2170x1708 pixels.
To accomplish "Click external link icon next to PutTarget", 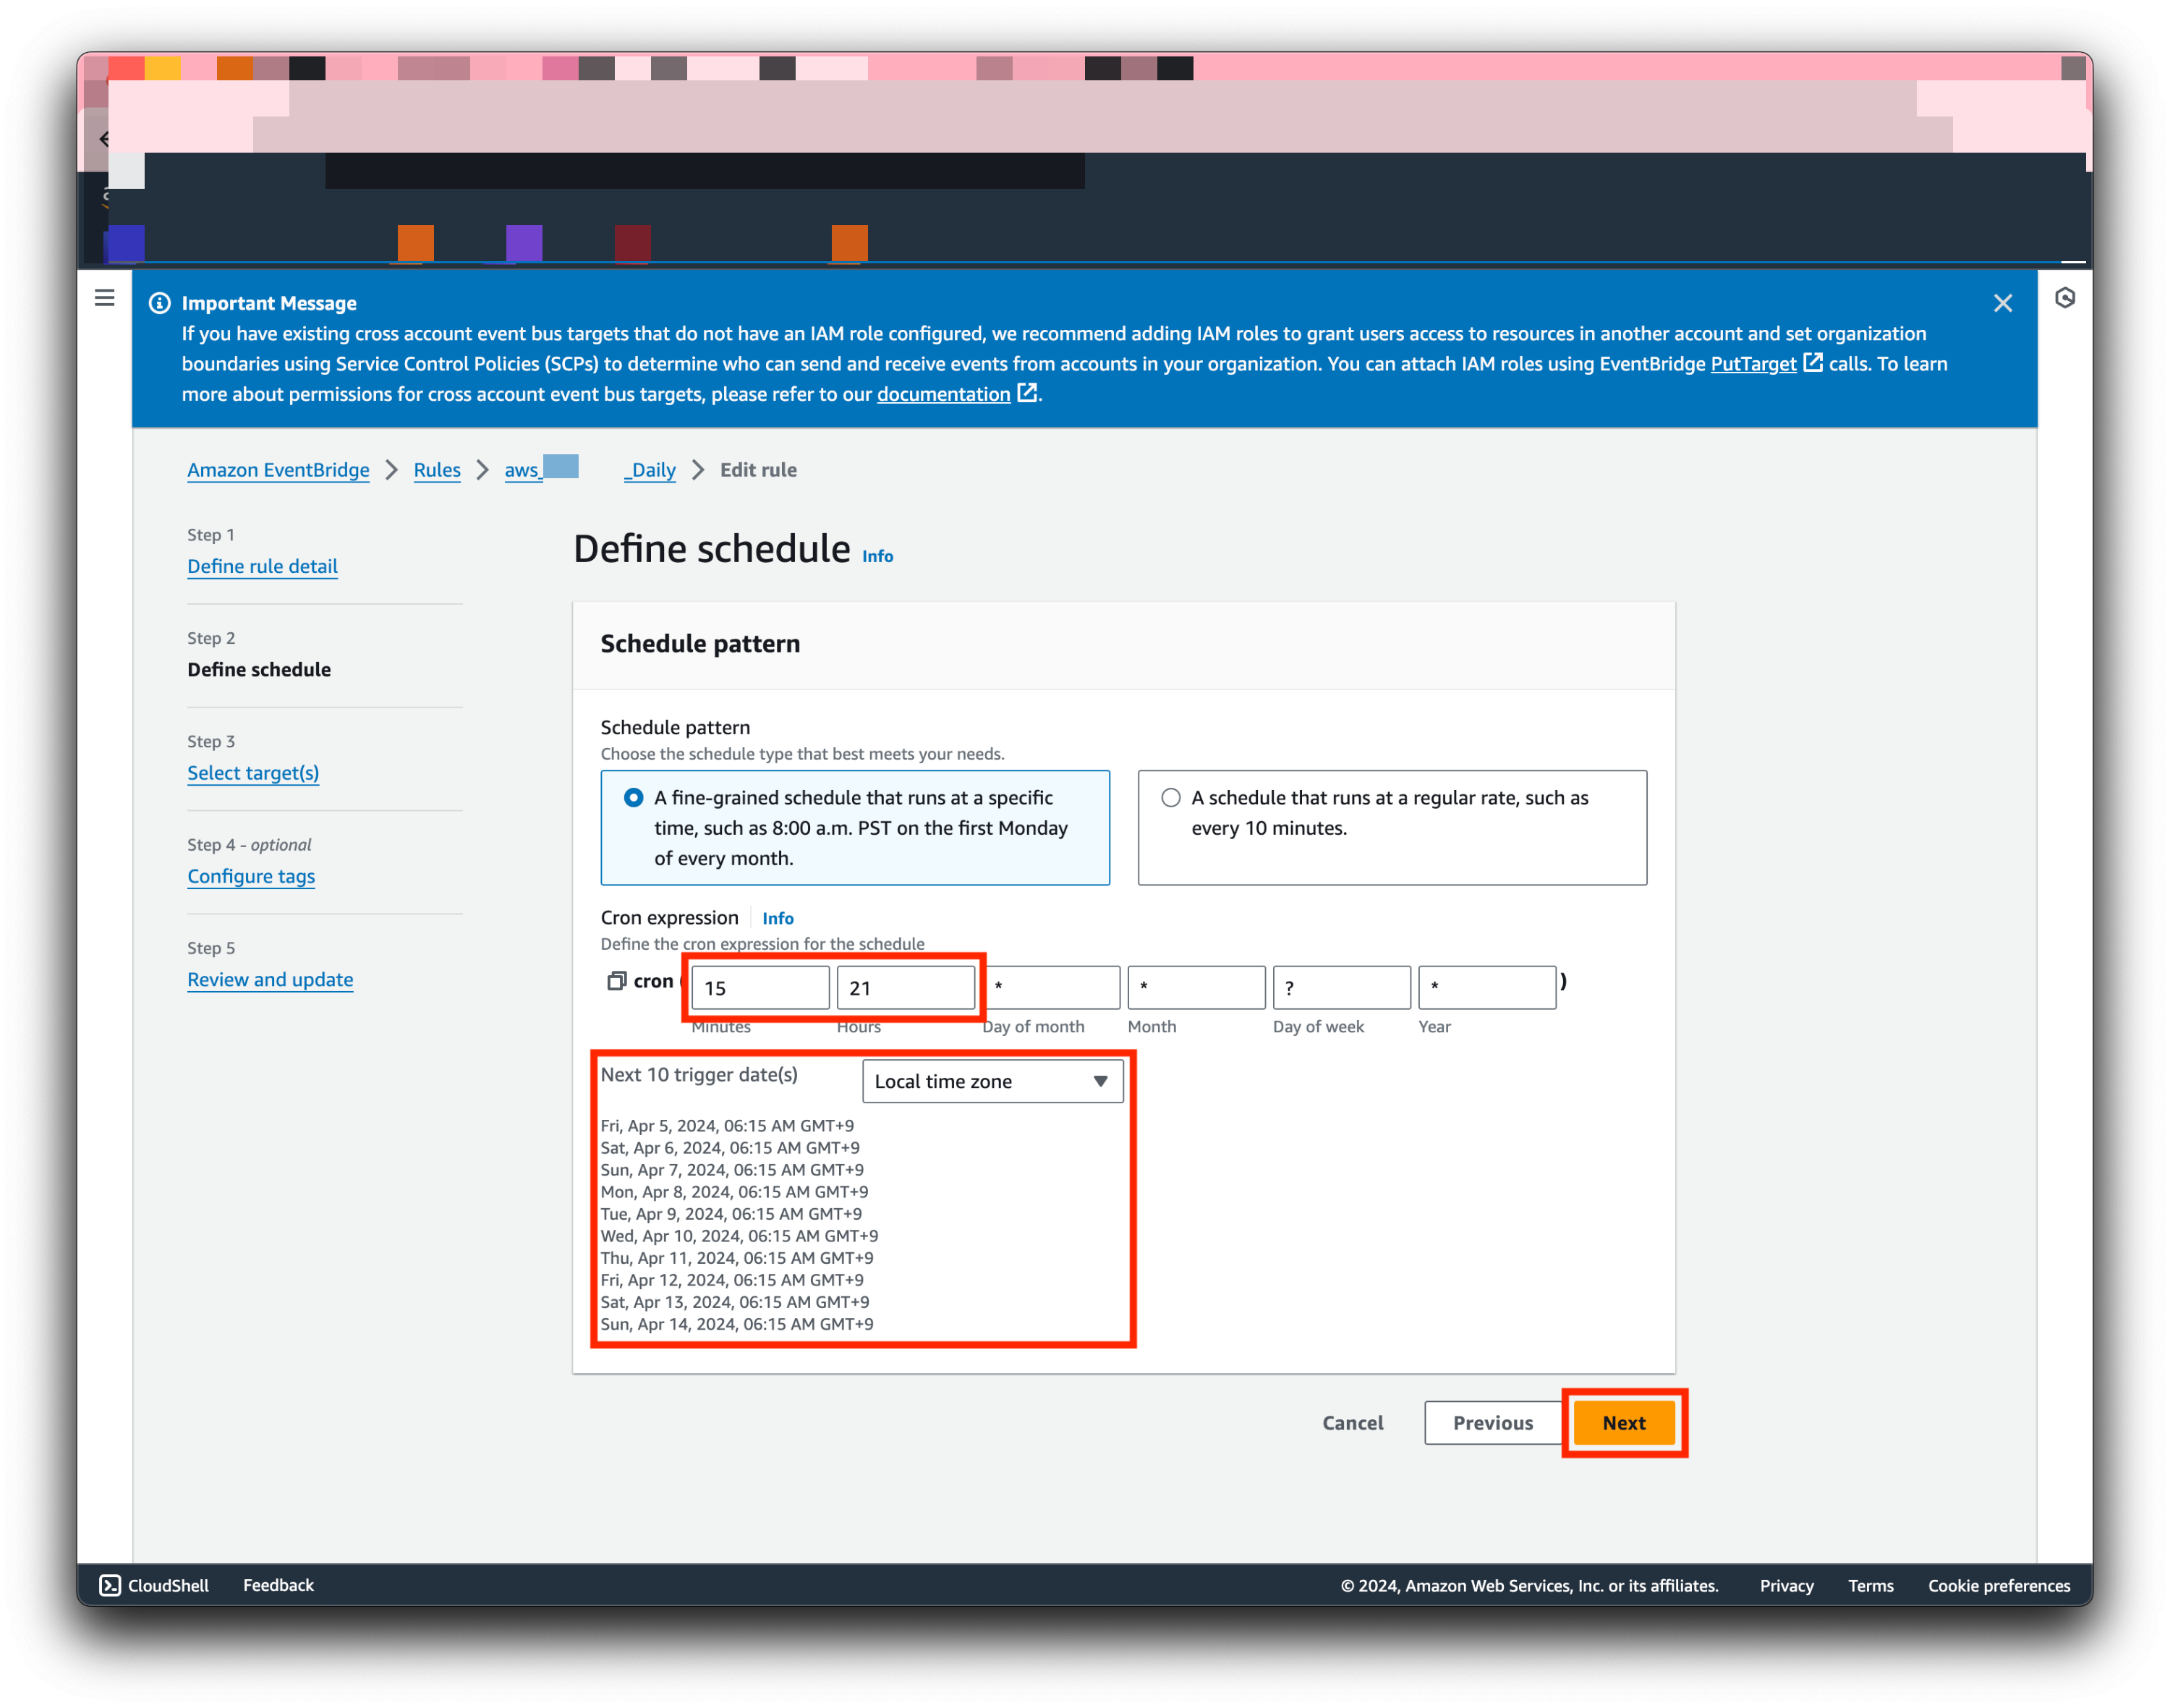I will coord(1812,363).
